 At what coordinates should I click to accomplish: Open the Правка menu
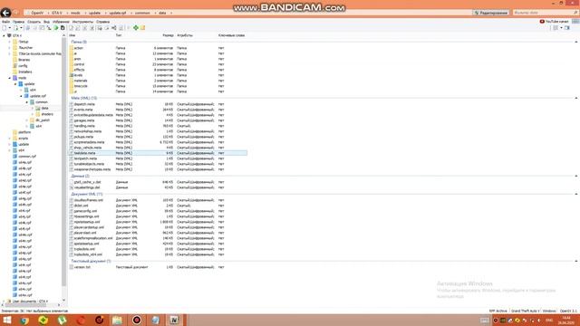[x=18, y=22]
